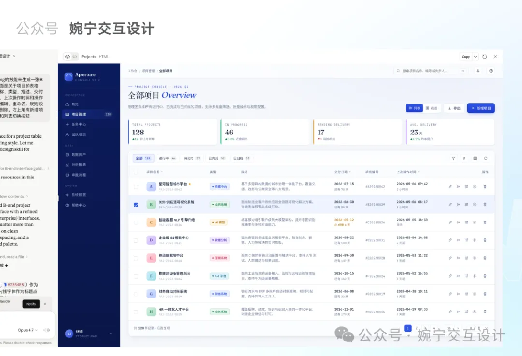522x356 pixels.
Task: Click the 导出 export button
Action: point(454,108)
